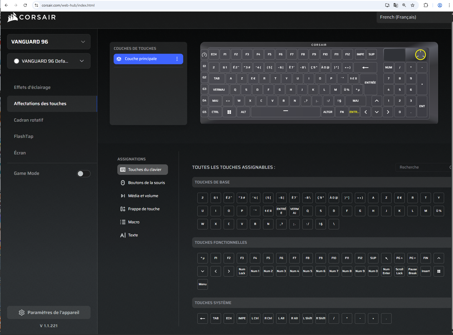Select the Windows key on keyboard preview
Screen dimensions: 453x335
point(229,112)
